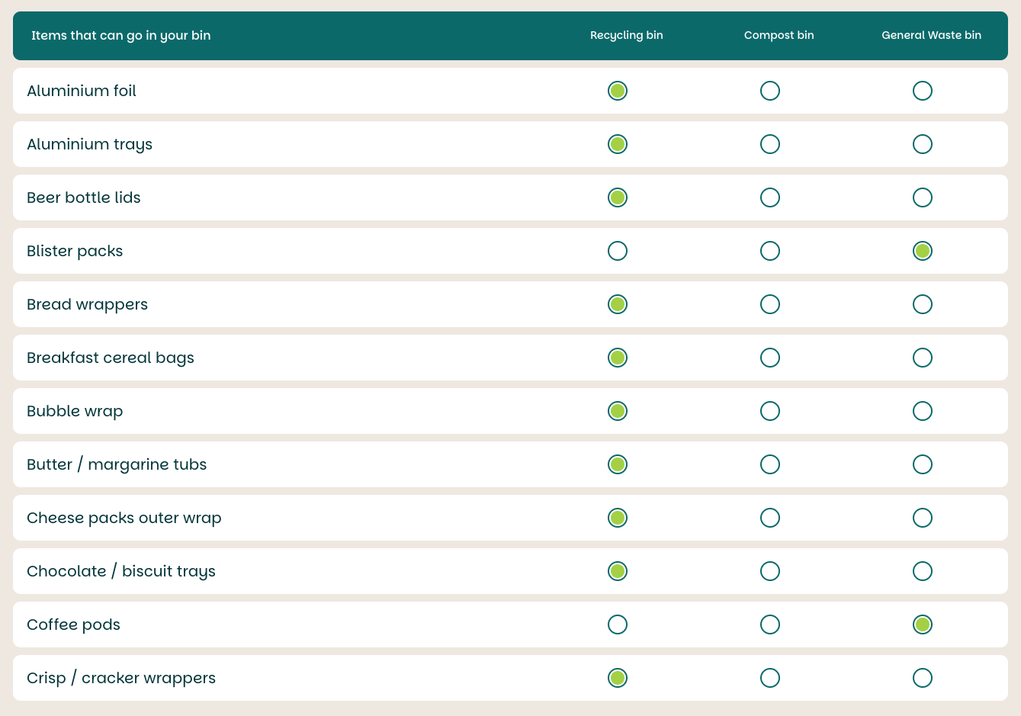Screen dimensions: 1021x716
Task: Select Recycling radio for Breakfast cereal bags
Action: [x=618, y=358]
